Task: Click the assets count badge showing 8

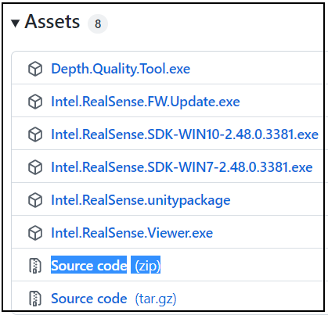Action: [98, 24]
